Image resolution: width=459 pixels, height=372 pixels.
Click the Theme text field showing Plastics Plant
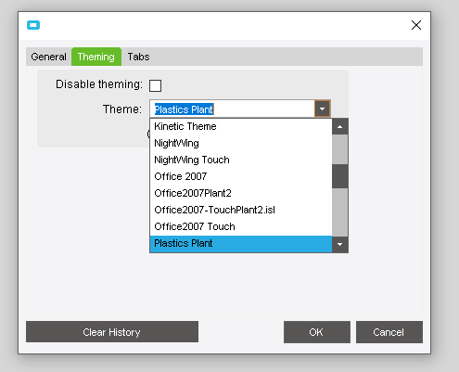(x=232, y=109)
